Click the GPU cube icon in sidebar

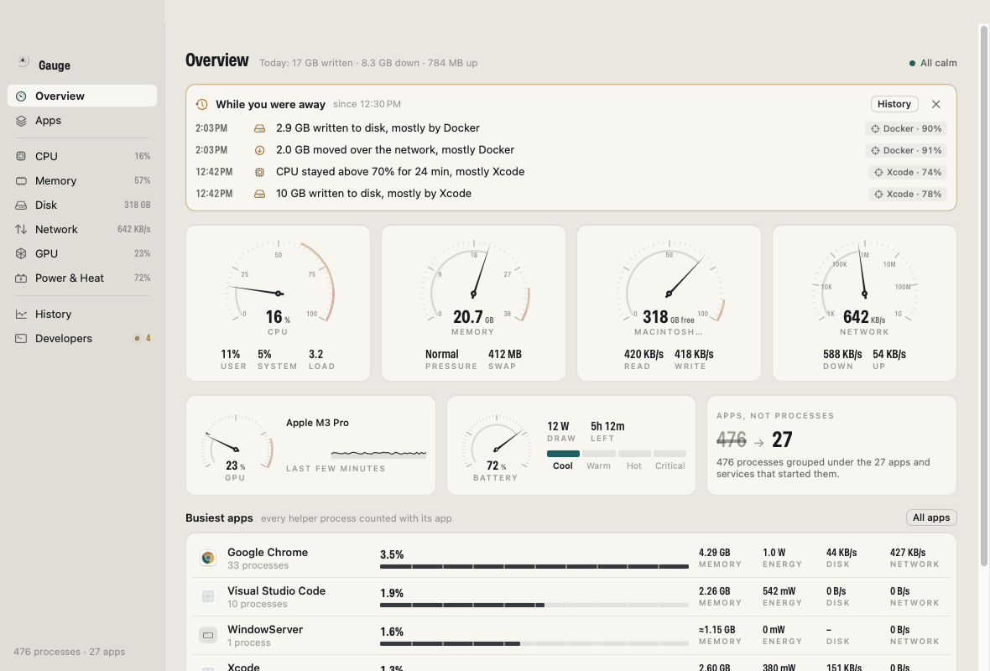(x=21, y=254)
